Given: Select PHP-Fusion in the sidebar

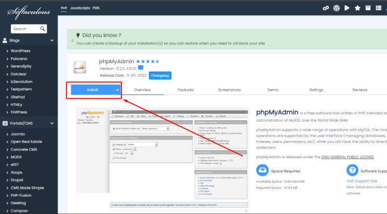Looking at the screenshot, I should (x=21, y=196).
